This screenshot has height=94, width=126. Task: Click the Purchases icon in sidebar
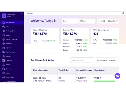pyautogui.click(x=4, y=44)
